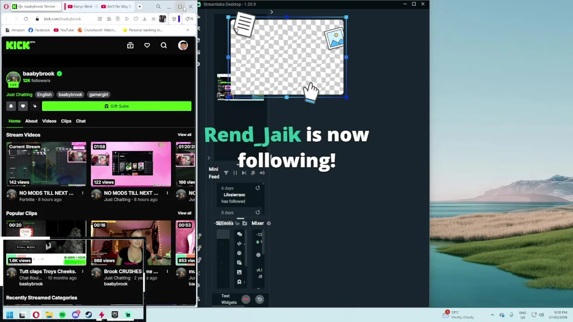Switch to the Kanye West browser tab
The image size is (573, 322).
[x=82, y=7]
